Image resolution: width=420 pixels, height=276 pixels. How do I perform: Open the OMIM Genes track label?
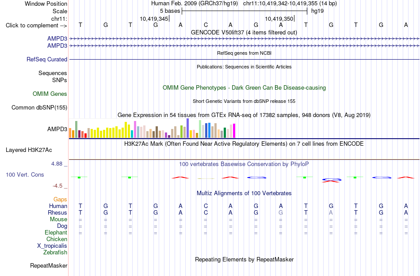pyautogui.click(x=50, y=94)
